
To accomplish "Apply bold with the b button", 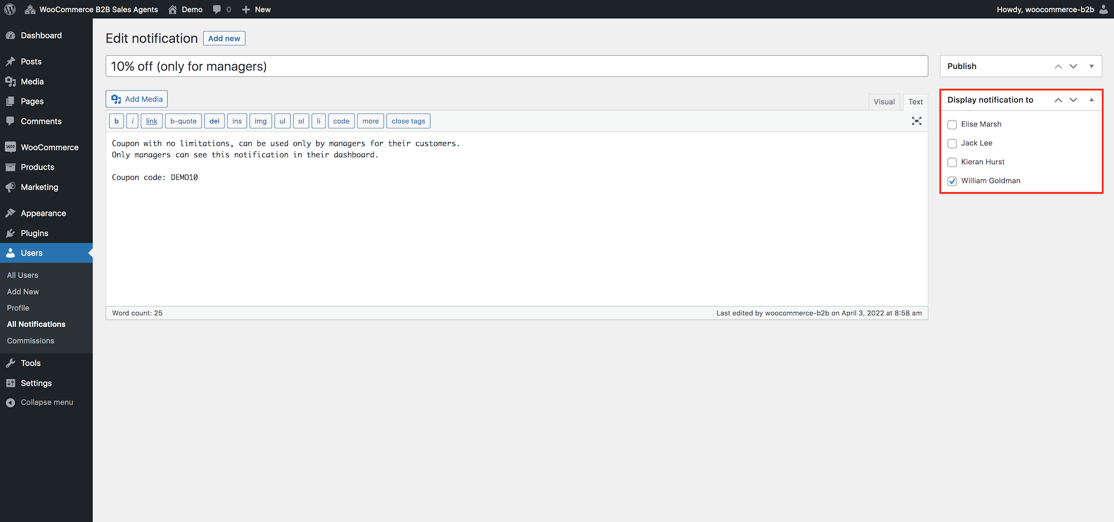I will (x=117, y=121).
